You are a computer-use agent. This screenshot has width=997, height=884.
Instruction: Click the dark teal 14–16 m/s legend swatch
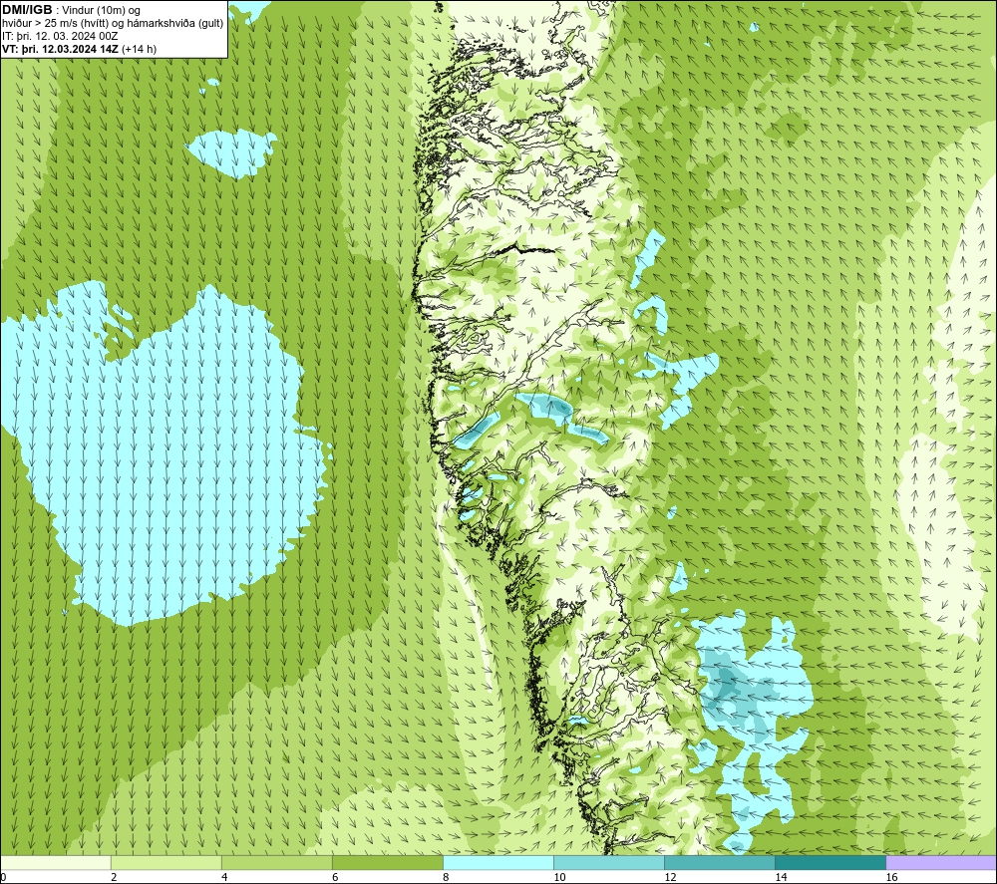(830, 862)
